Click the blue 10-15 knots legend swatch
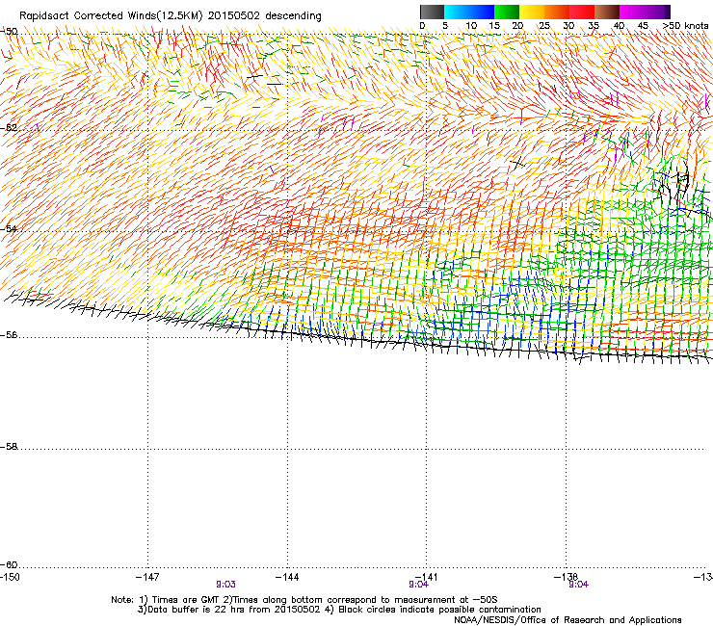Screen dimensions: 713x626 [x=482, y=12]
